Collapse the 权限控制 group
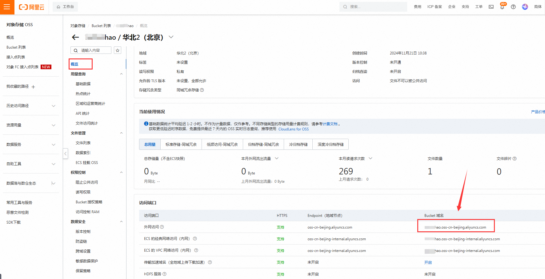545x279 pixels. (x=121, y=172)
